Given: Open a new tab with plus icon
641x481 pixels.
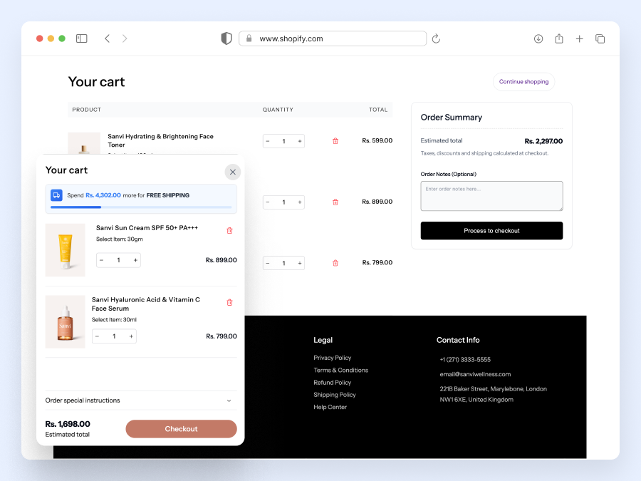Looking at the screenshot, I should [x=580, y=38].
